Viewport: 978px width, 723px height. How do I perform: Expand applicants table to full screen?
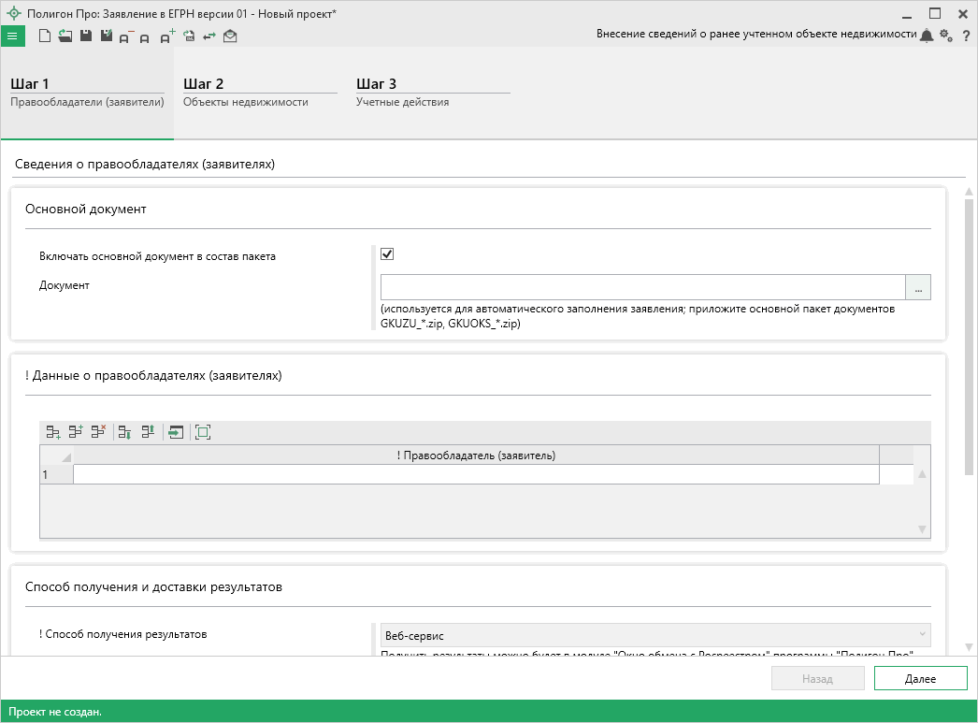[203, 431]
